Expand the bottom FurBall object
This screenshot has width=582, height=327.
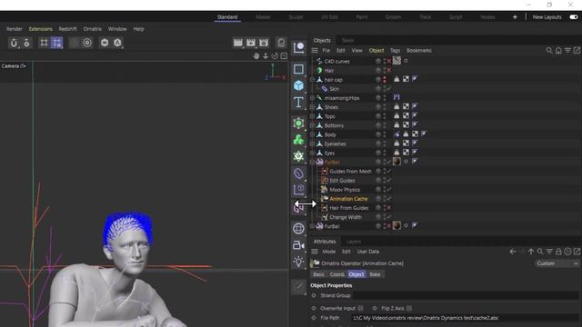coord(312,226)
